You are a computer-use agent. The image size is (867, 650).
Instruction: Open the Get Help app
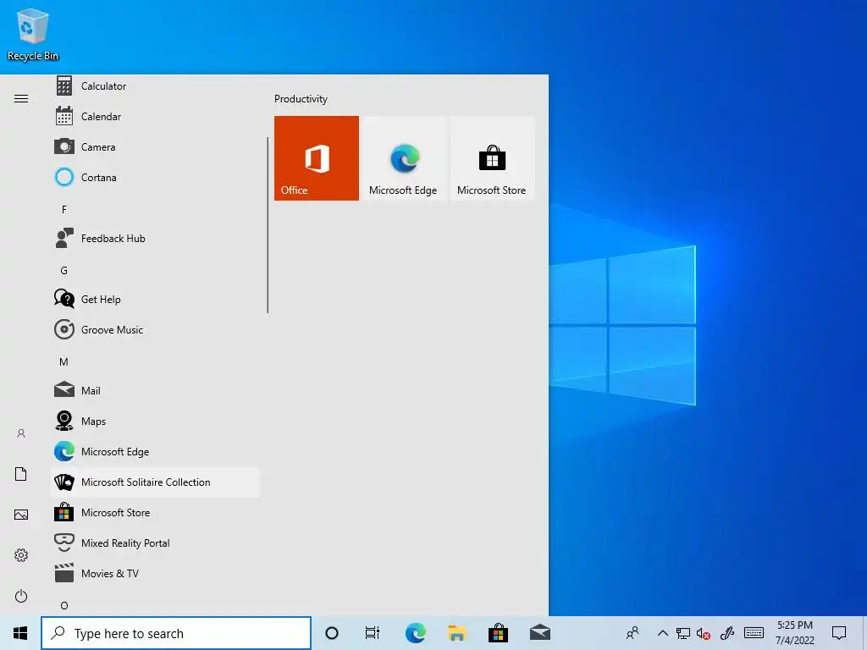click(x=156, y=299)
